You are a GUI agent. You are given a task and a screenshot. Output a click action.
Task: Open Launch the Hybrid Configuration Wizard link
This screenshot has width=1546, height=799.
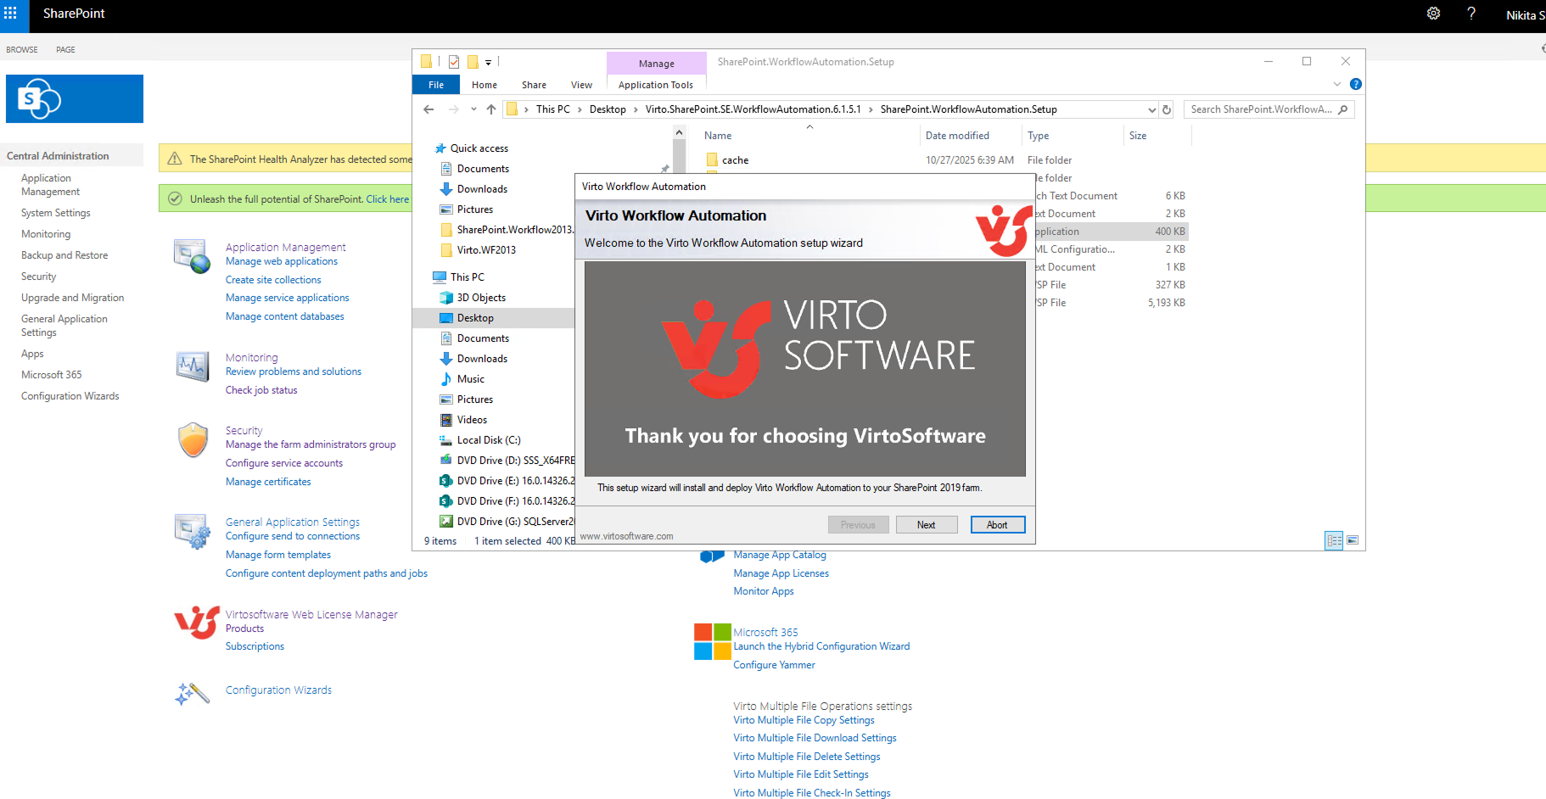pos(821,645)
